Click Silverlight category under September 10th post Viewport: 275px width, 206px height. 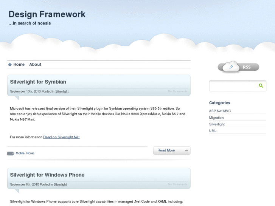point(62,91)
